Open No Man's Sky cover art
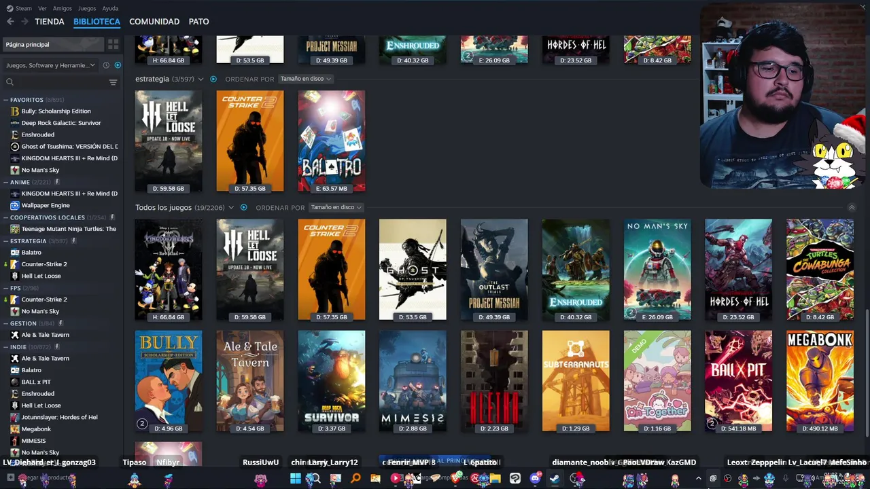Viewport: 870px width, 489px height. click(657, 270)
